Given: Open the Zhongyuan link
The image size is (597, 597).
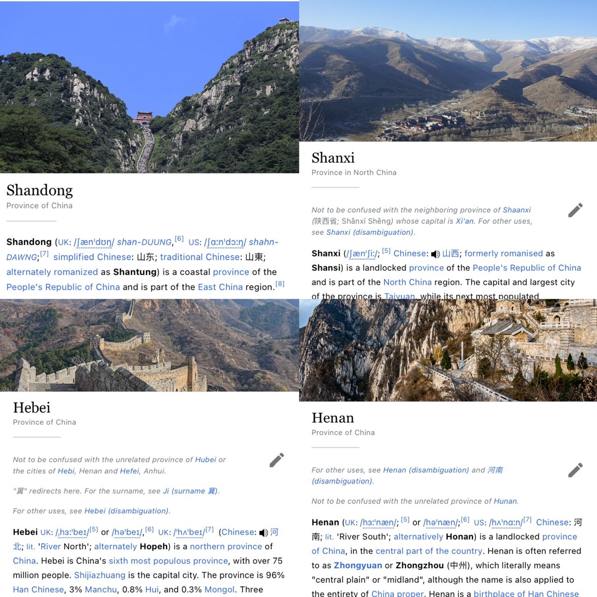Looking at the screenshot, I should click(x=358, y=565).
